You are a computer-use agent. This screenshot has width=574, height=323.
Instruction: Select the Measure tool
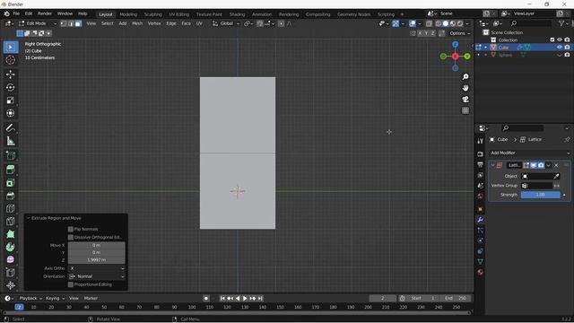click(10, 141)
